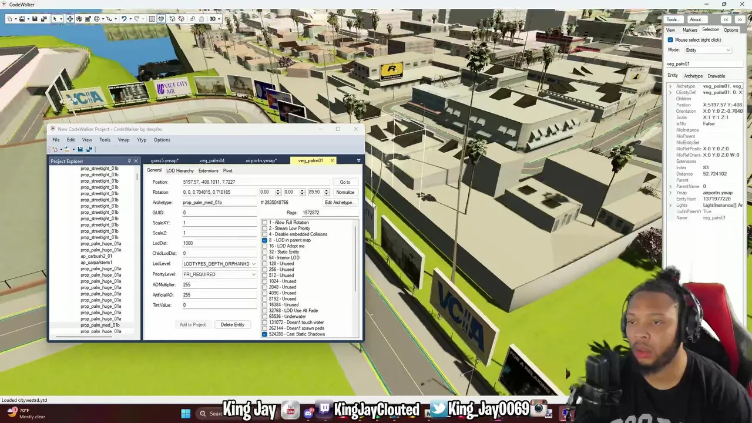Click the Delete Entity button
The image size is (752, 423).
pyautogui.click(x=232, y=325)
